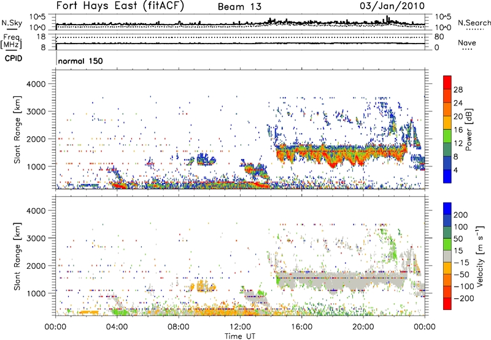The image size is (491, 340).
Task: Click the '24' label on Power color bar
Action: pos(458,103)
